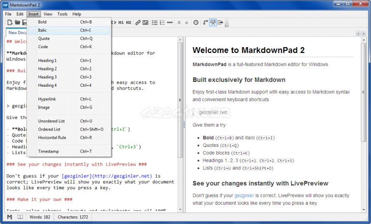Click editor scrollbar down arrow
The image size is (371, 224).
[x=180, y=210]
